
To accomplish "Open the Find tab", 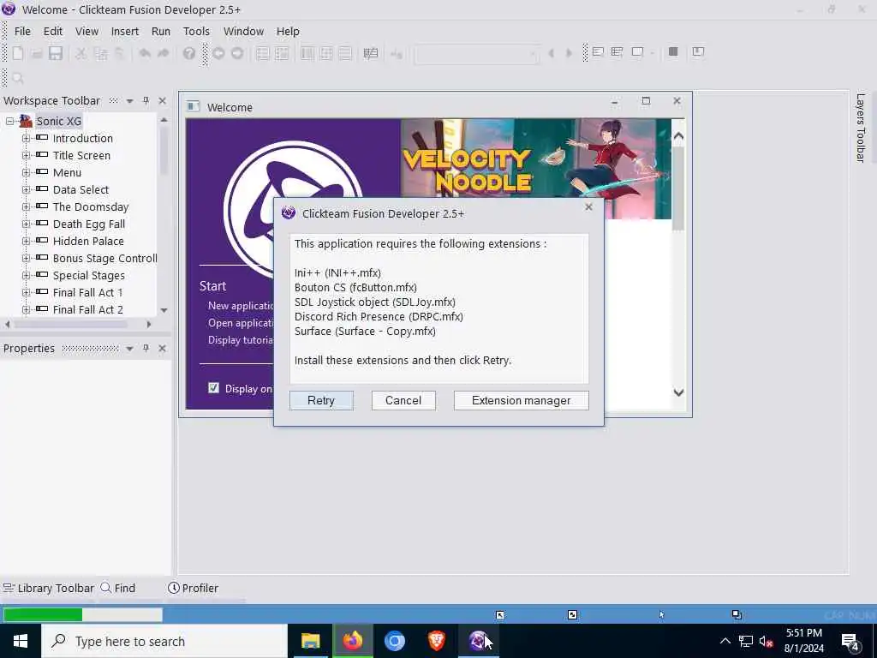I will (118, 588).
